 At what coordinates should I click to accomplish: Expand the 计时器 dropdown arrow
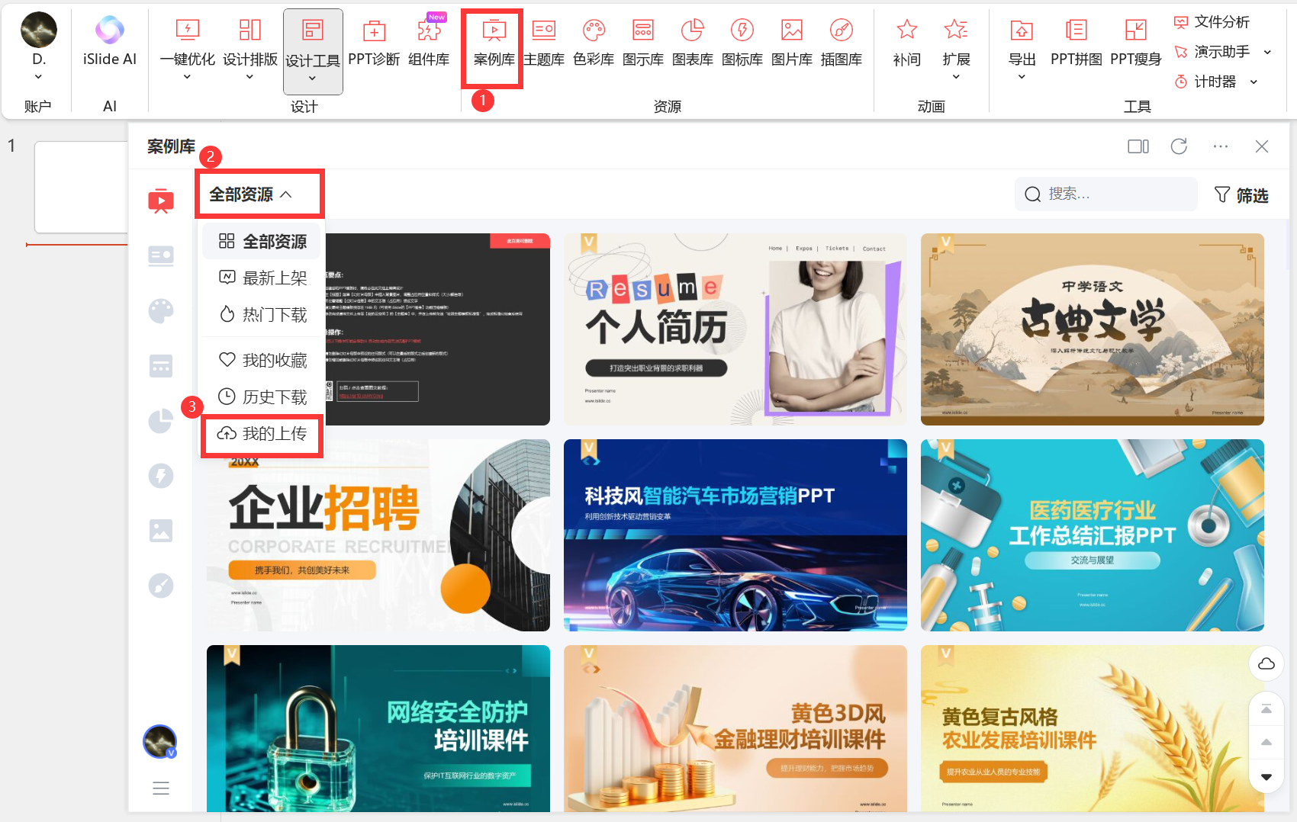pyautogui.click(x=1254, y=82)
